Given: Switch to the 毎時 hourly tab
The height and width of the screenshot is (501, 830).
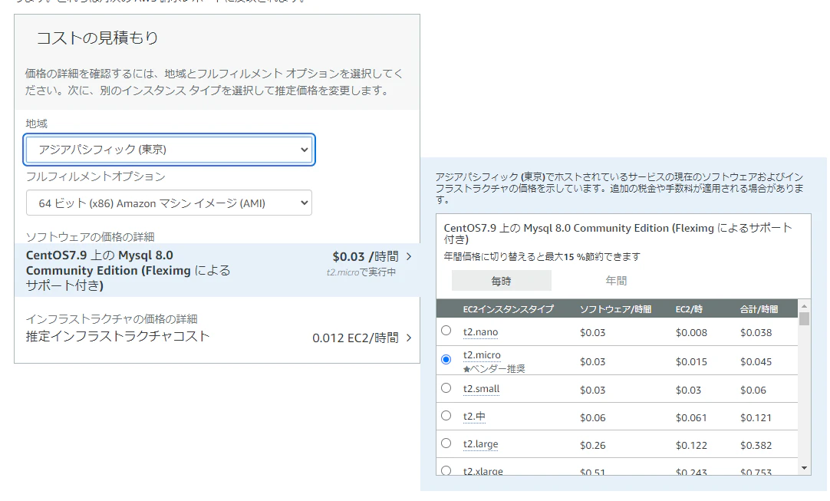Looking at the screenshot, I should click(501, 281).
